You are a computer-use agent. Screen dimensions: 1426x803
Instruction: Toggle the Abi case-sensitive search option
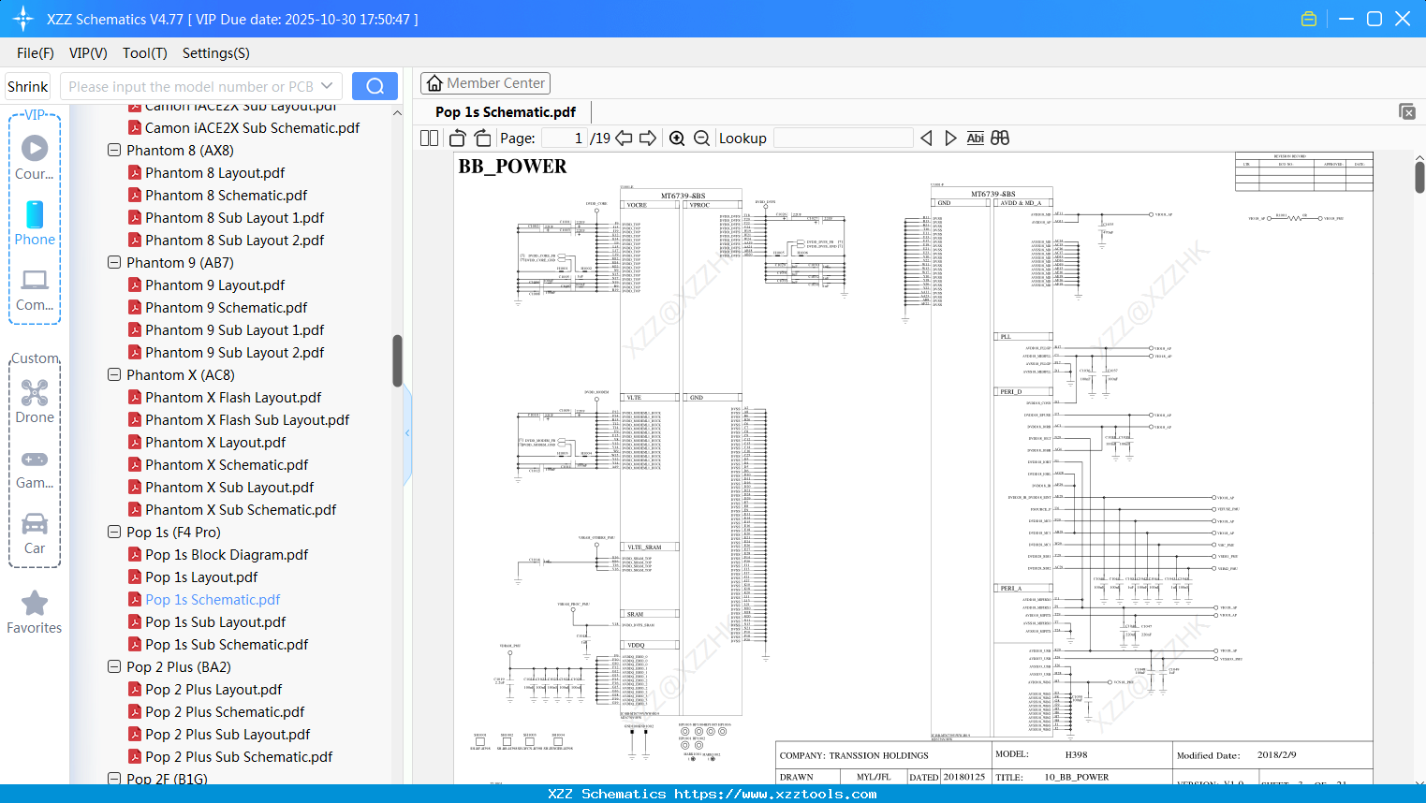[x=976, y=138]
